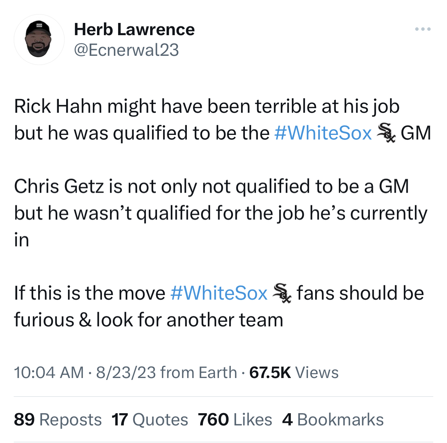Image resolution: width=447 pixels, height=443 pixels.
Task: Open the @Ecnerwal23 handle link
Action: coord(126,50)
